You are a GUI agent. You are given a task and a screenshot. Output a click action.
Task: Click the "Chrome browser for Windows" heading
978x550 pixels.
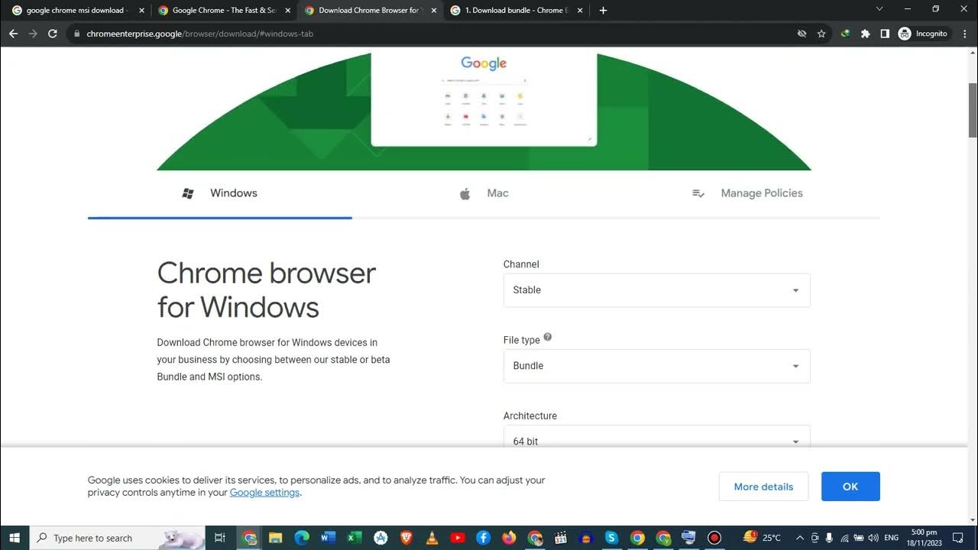[267, 290]
